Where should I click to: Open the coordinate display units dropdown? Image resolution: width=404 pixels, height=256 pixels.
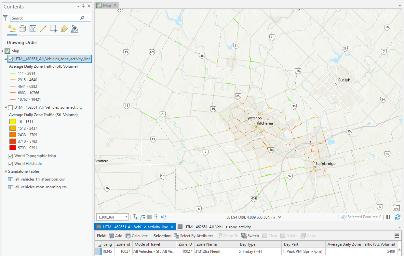280,217
